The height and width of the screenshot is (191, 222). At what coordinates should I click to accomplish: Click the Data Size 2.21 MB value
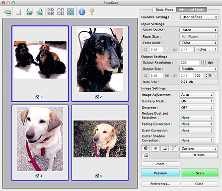[x=187, y=82]
